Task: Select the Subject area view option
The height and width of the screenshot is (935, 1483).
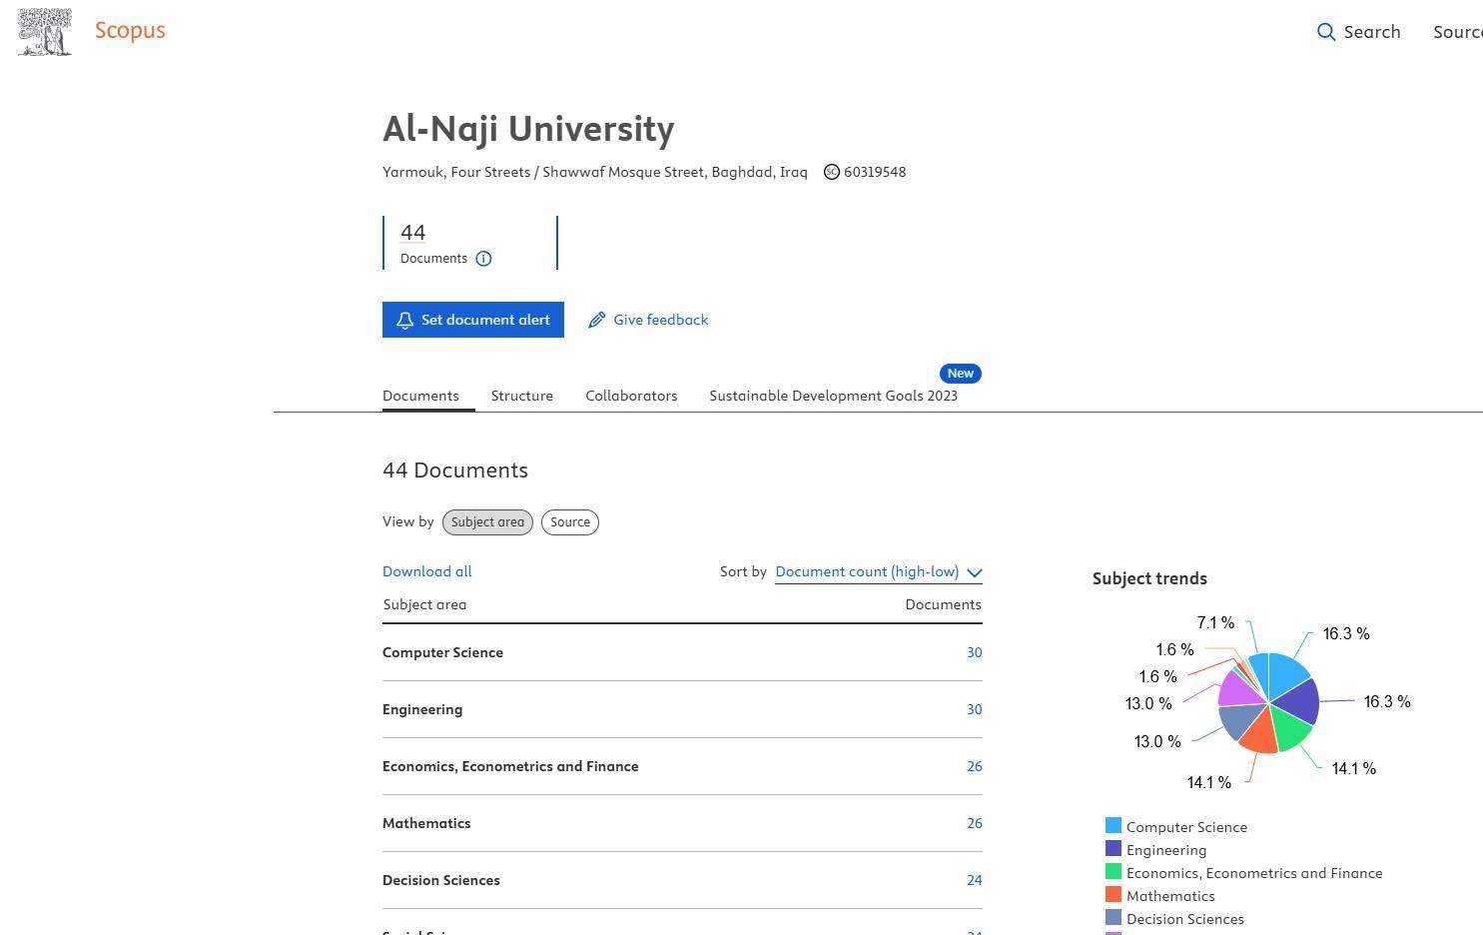Action: click(487, 522)
